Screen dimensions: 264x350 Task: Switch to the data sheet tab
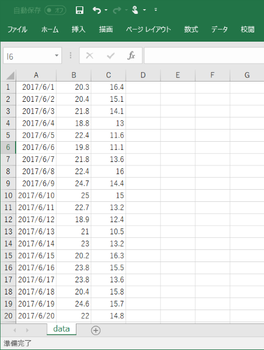tap(61, 329)
